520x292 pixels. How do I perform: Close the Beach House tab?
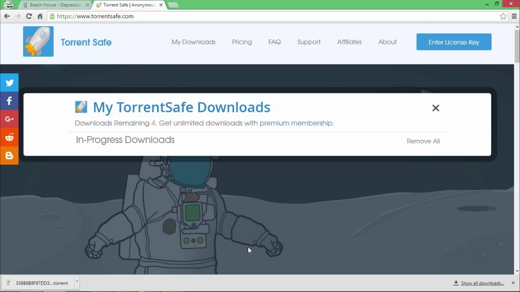[x=87, y=5]
